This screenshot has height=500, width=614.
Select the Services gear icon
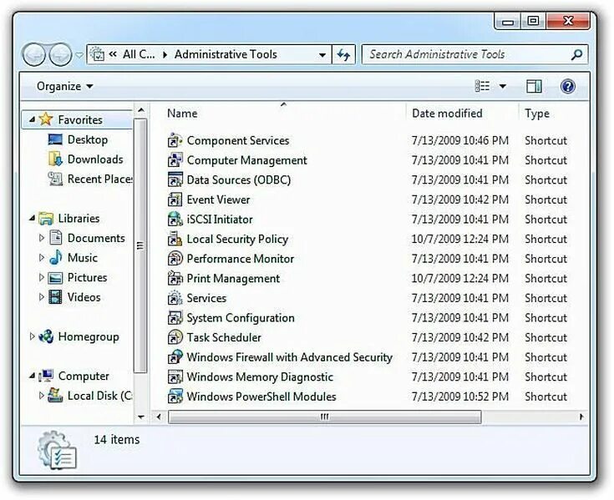click(x=175, y=298)
